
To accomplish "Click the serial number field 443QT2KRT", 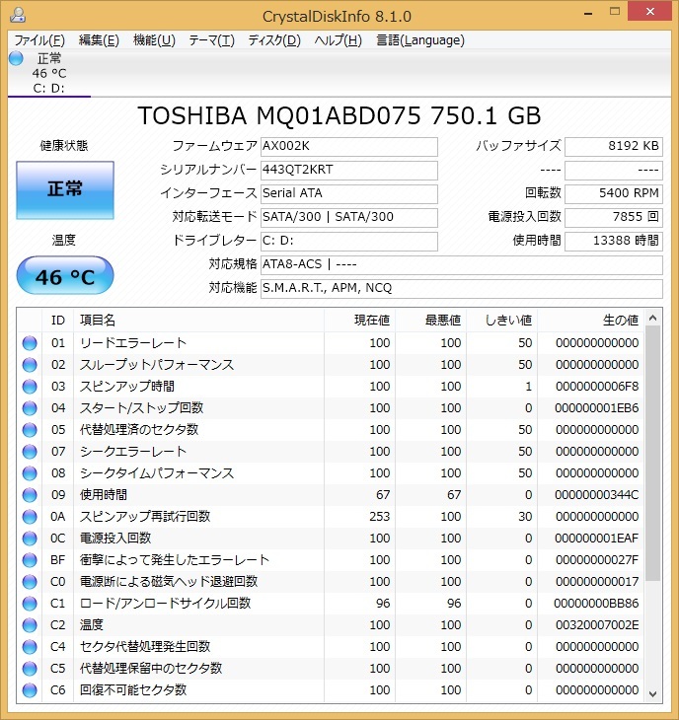I will [349, 171].
